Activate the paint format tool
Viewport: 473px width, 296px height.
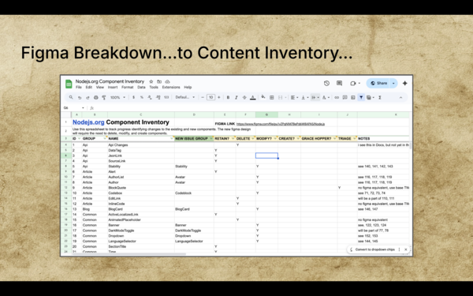(104, 98)
